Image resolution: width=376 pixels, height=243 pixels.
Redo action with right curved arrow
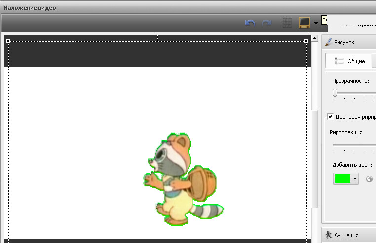(x=266, y=23)
